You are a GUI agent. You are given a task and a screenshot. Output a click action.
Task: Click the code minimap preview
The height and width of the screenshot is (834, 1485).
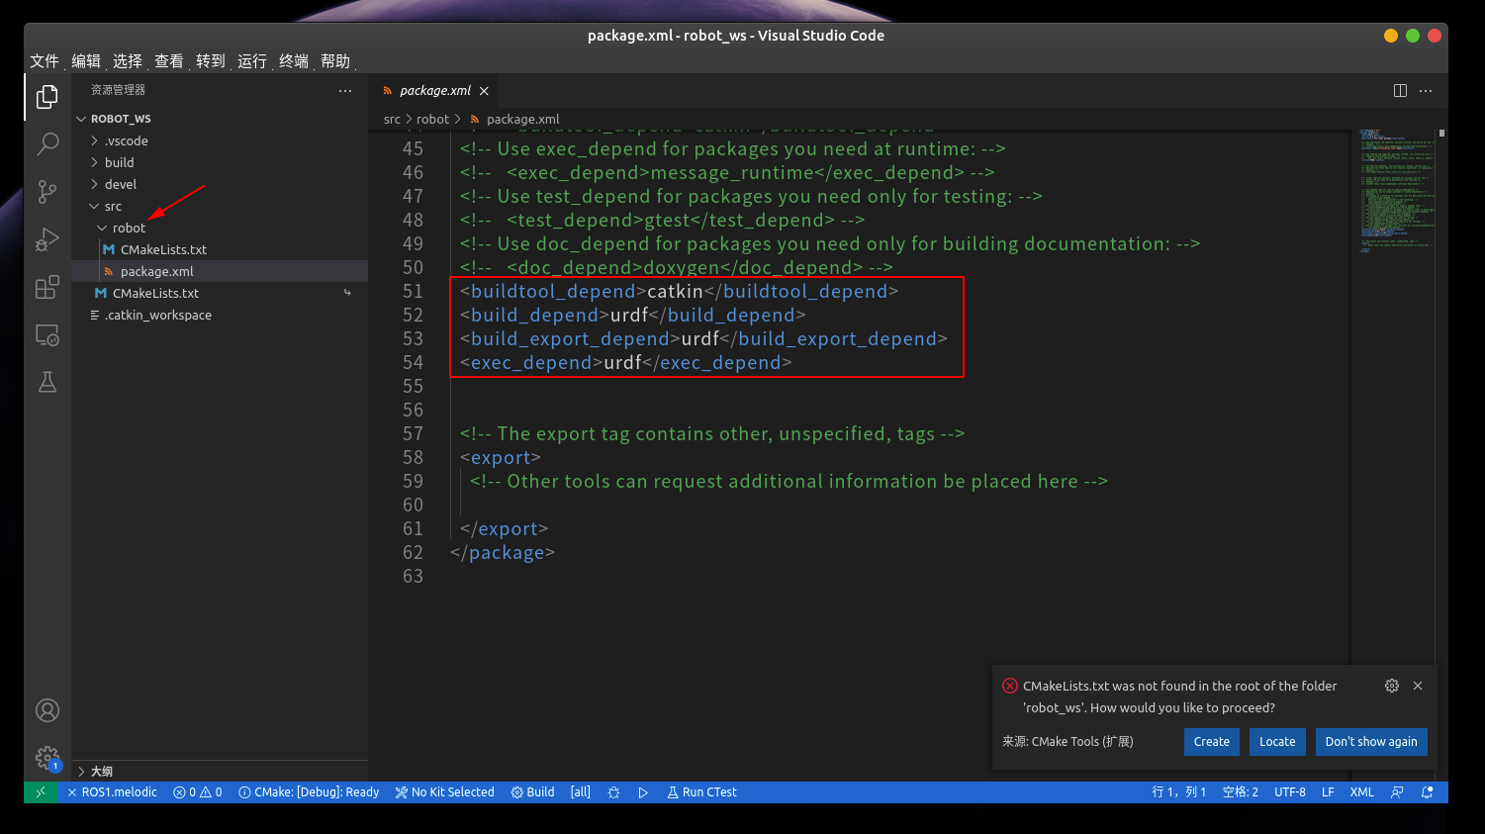[x=1395, y=190]
